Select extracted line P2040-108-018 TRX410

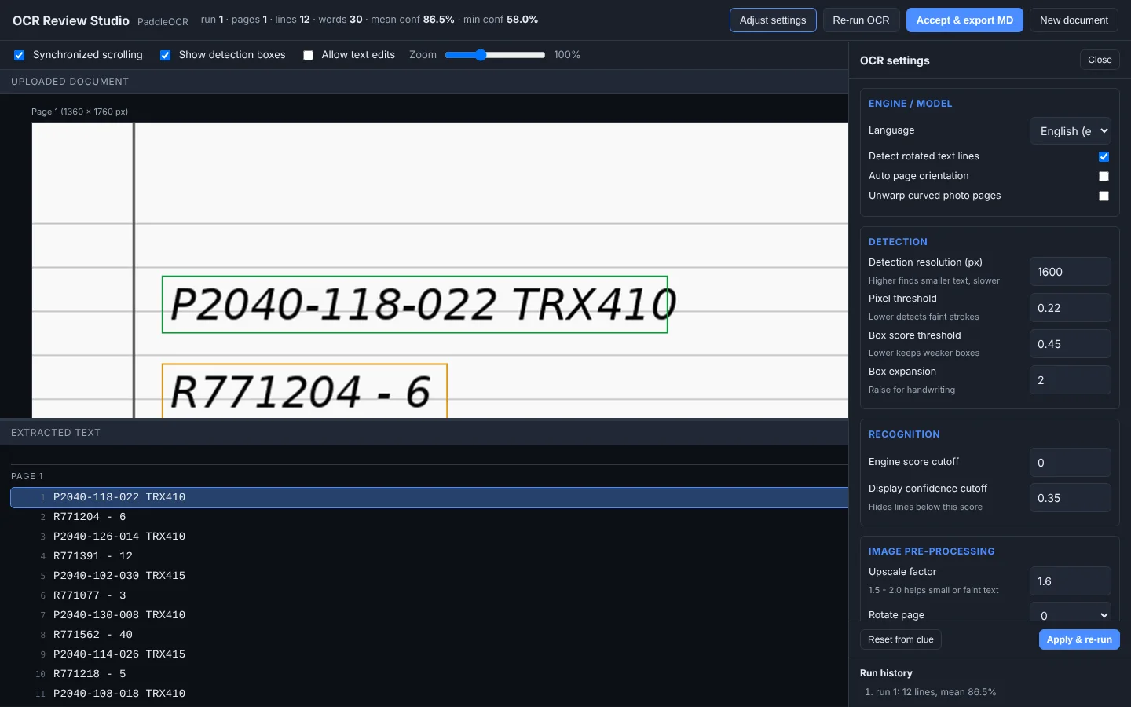(429, 694)
